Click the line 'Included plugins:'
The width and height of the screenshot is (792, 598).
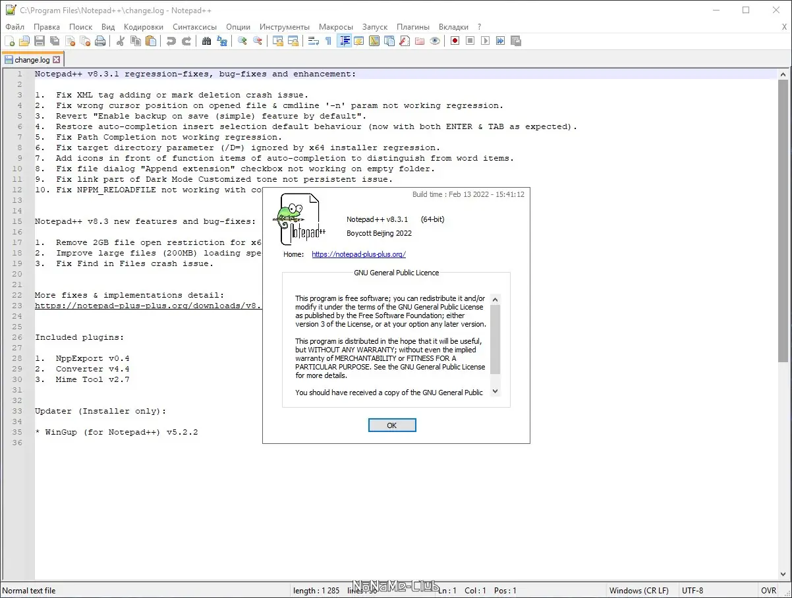point(80,337)
